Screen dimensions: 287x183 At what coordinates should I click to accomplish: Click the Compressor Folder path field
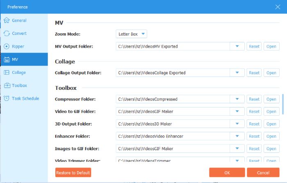tap(173, 99)
